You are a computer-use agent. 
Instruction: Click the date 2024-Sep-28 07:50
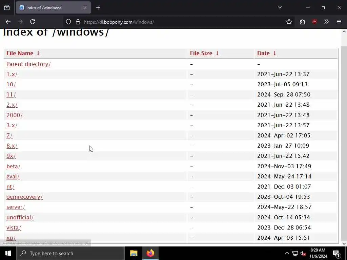pyautogui.click(x=284, y=95)
